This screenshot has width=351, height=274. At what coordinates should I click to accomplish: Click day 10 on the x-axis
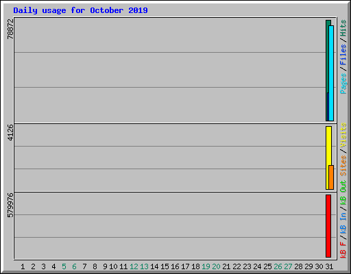point(113,266)
